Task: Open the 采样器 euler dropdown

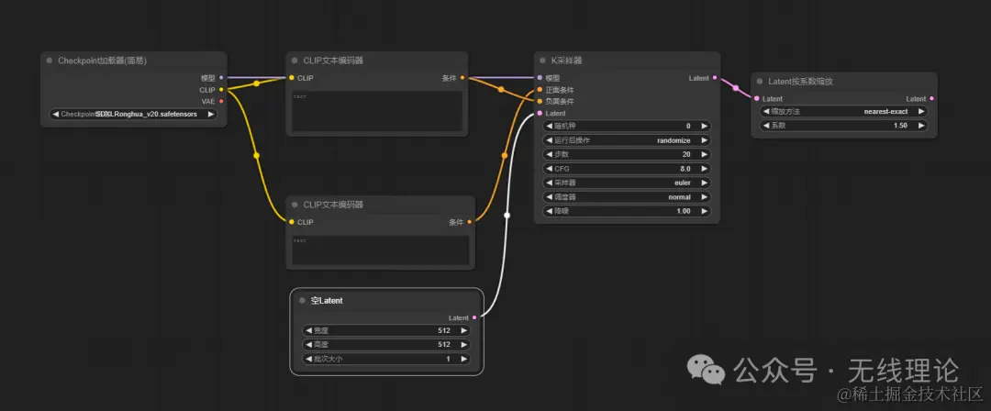Action: pos(627,183)
